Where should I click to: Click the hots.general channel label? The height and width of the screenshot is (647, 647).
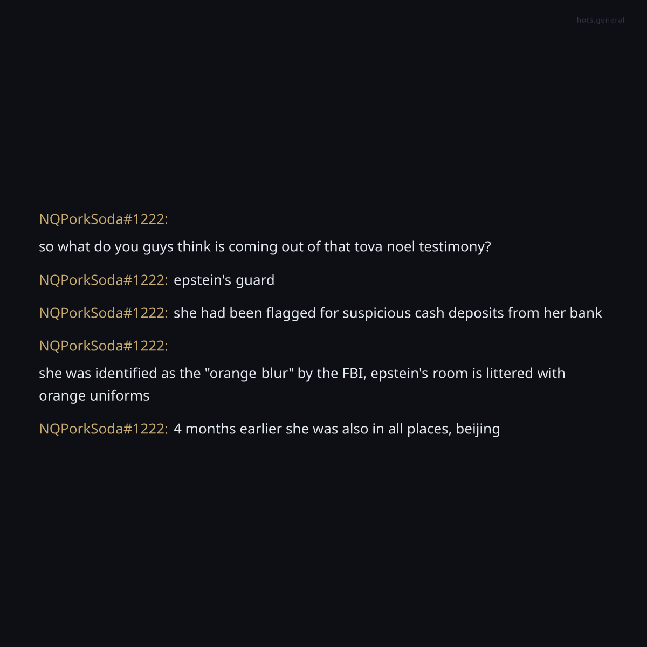point(601,20)
